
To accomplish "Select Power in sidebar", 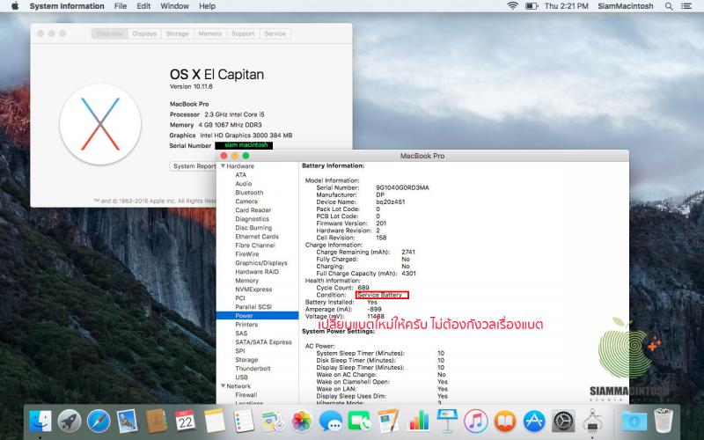I will [x=257, y=316].
